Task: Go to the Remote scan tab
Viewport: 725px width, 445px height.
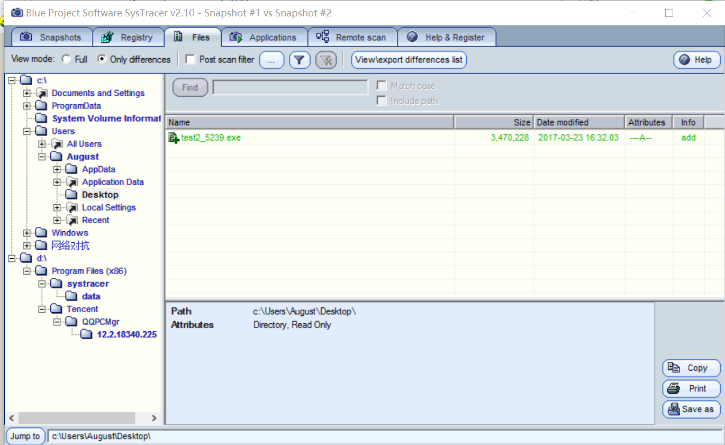Action: (x=352, y=37)
